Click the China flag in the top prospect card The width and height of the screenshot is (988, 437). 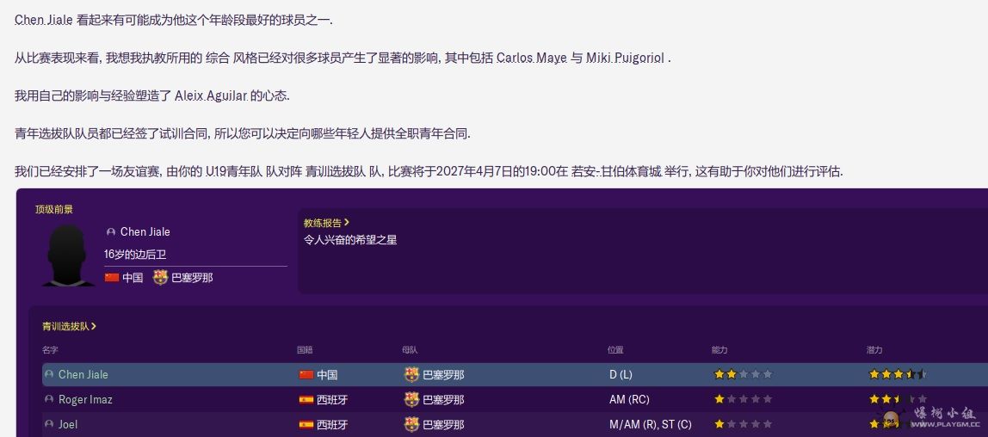[112, 278]
